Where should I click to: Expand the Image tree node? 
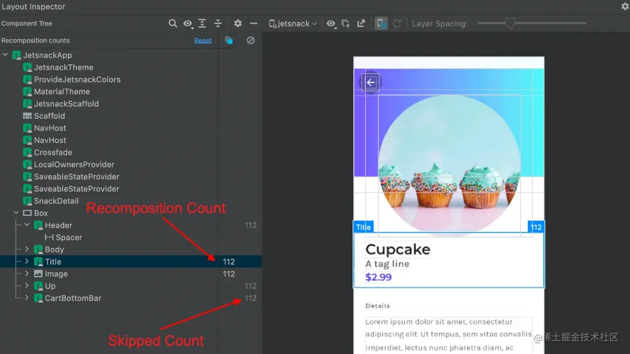point(27,274)
